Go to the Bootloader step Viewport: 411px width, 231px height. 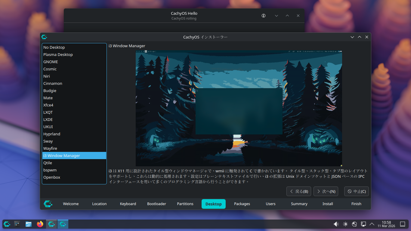[156, 204]
